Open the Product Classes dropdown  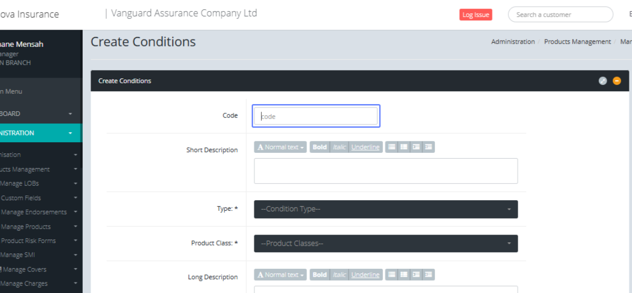(386, 243)
